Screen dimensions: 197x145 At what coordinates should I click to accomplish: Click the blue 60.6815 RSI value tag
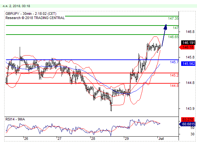coord(187,124)
